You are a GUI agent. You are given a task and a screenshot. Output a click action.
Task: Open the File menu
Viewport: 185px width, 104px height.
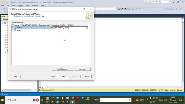[3, 5]
